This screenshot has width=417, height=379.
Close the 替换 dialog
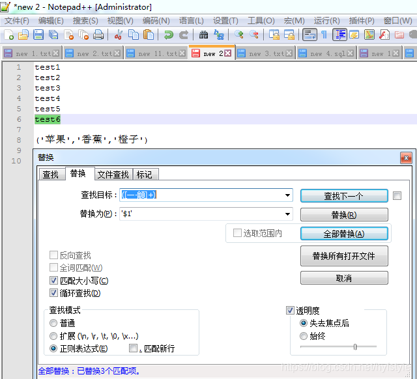coord(406,158)
